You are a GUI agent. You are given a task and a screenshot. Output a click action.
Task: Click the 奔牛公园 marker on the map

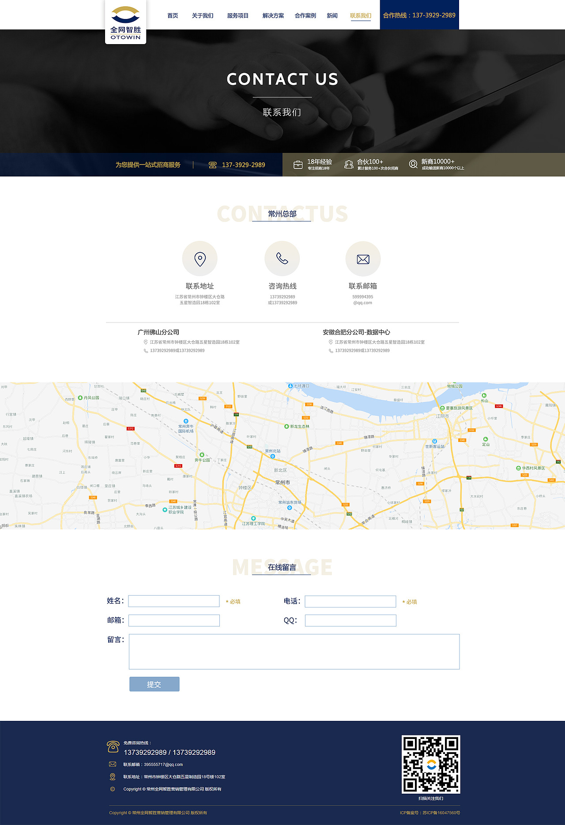pos(202,455)
